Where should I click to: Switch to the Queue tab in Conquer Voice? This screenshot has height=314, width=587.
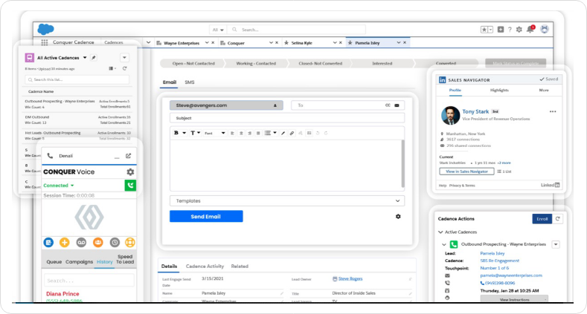pos(54,262)
